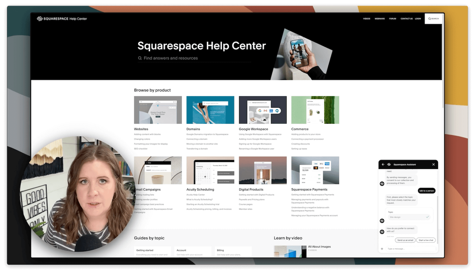Open Adding products to your store
The image size is (475, 273).
pyautogui.click(x=306, y=134)
